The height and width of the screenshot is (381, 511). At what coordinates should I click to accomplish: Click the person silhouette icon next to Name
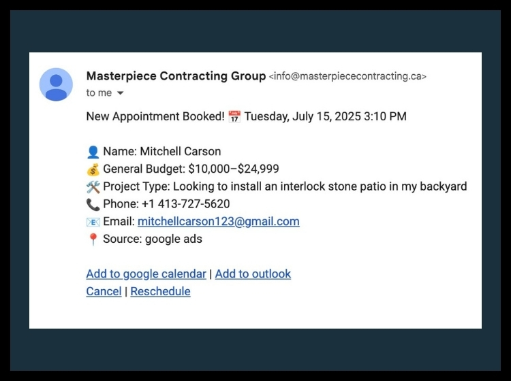pos(93,152)
